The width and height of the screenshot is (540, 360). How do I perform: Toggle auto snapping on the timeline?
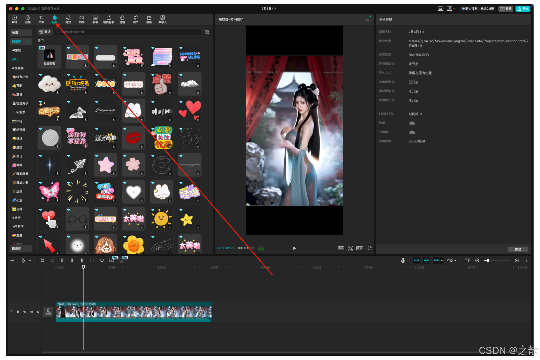[x=426, y=260]
